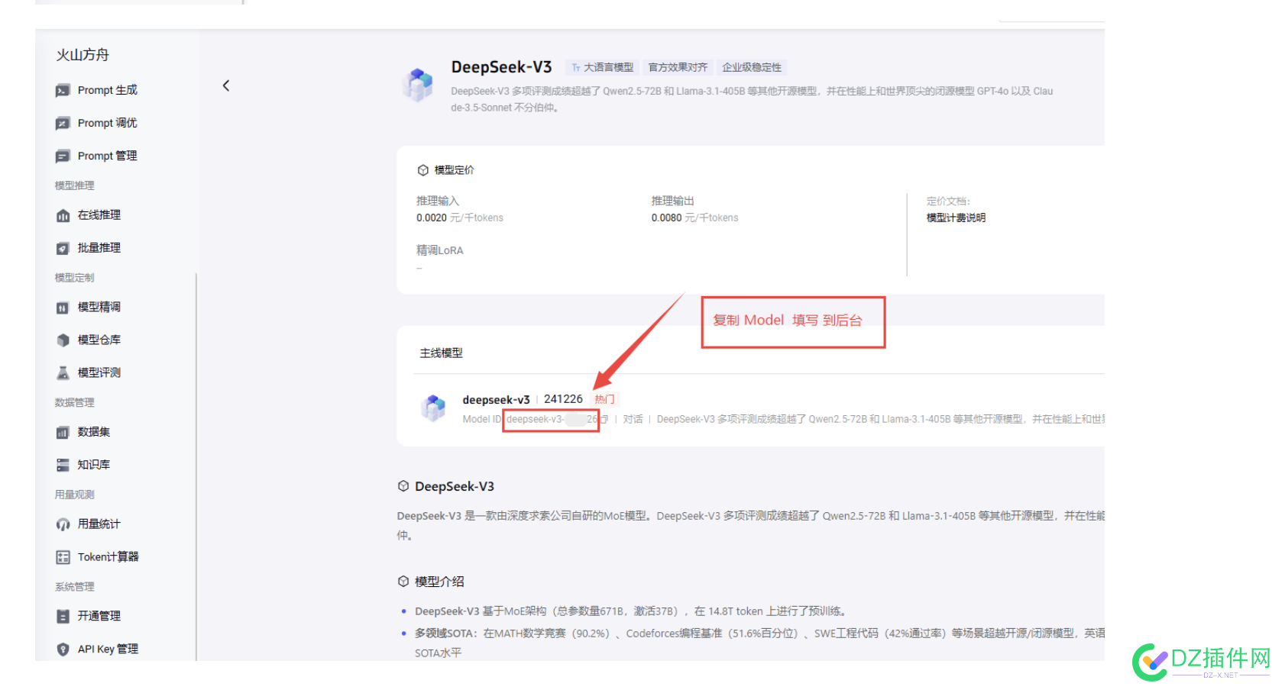Click the 知识库 sidebar icon
The height and width of the screenshot is (693, 1285).
[x=63, y=466]
